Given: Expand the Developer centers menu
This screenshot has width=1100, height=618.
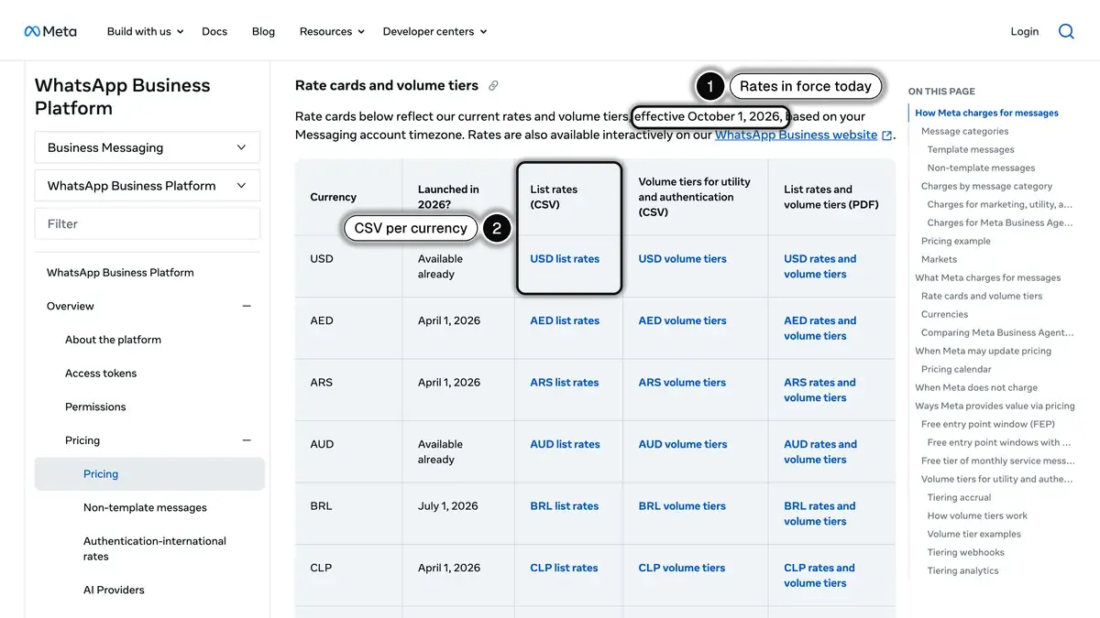Looking at the screenshot, I should point(434,31).
